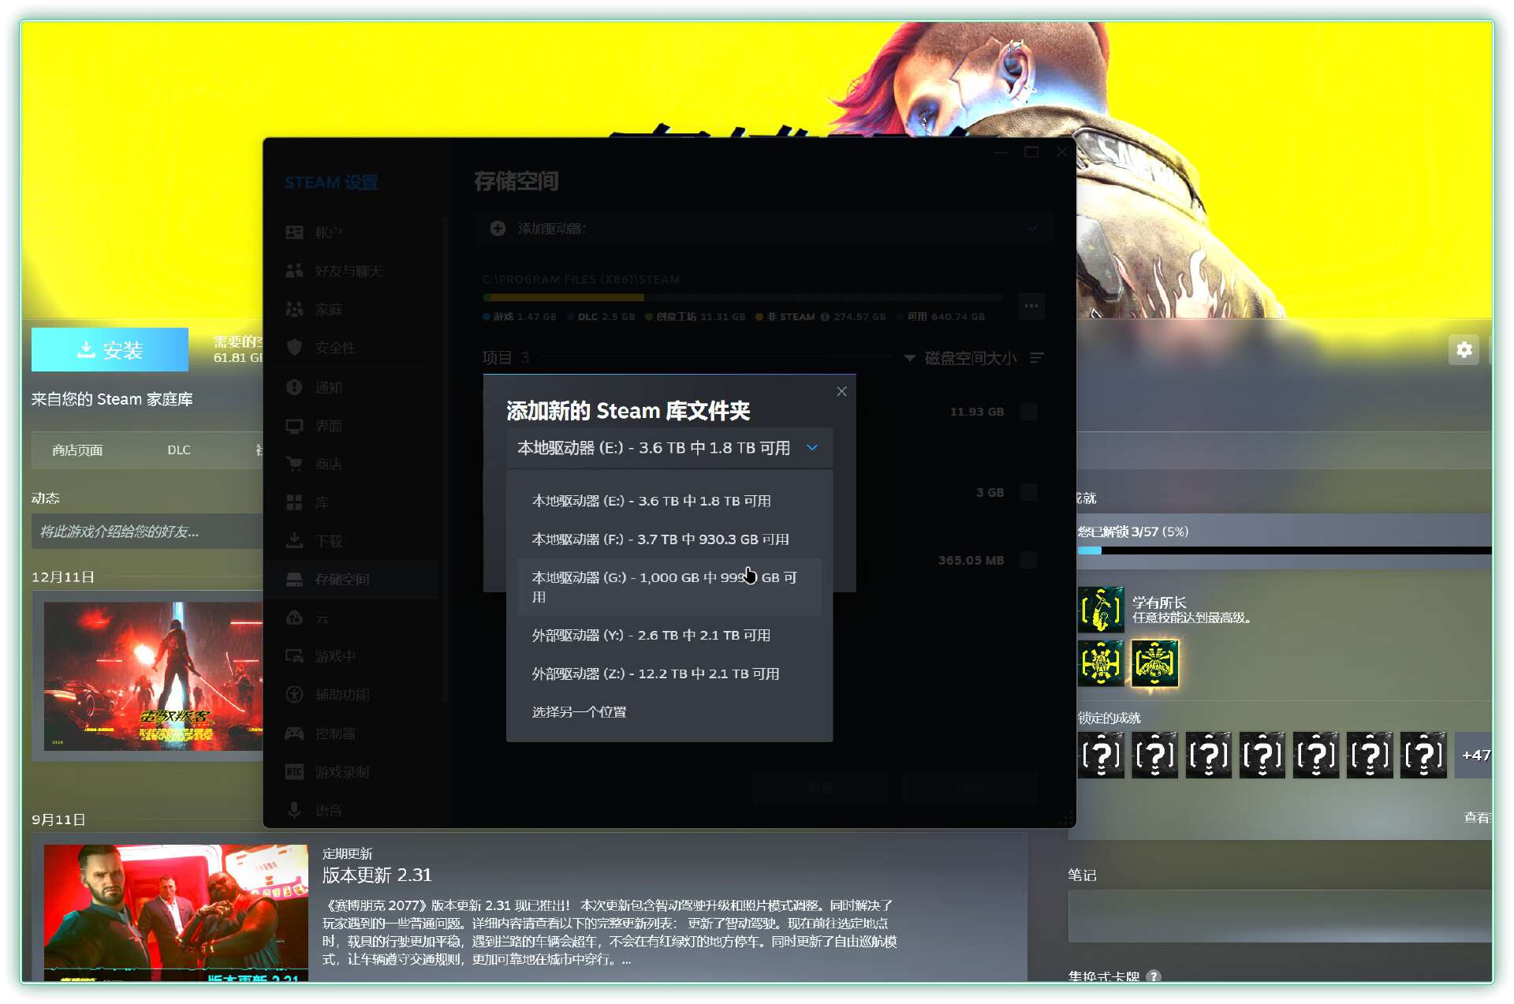Select 选择另一个位置 option
1514x1004 pixels.
point(579,712)
